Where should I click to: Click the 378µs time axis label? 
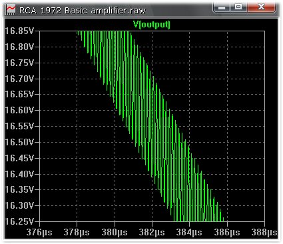pyautogui.click(x=77, y=233)
